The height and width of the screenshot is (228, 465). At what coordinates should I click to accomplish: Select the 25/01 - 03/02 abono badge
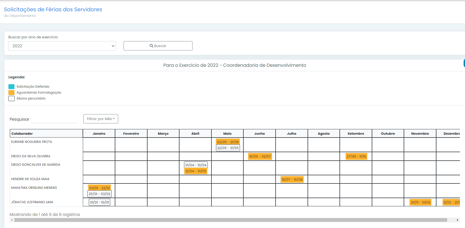coord(100,194)
